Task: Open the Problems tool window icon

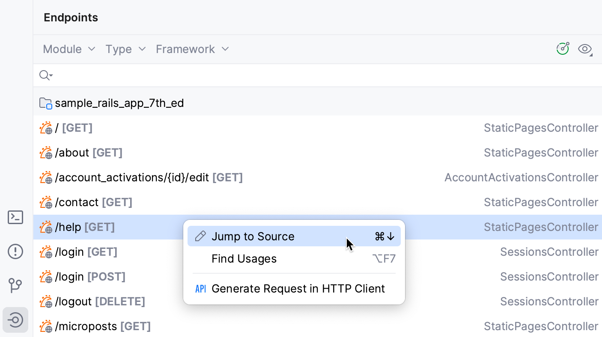Action: (15, 251)
